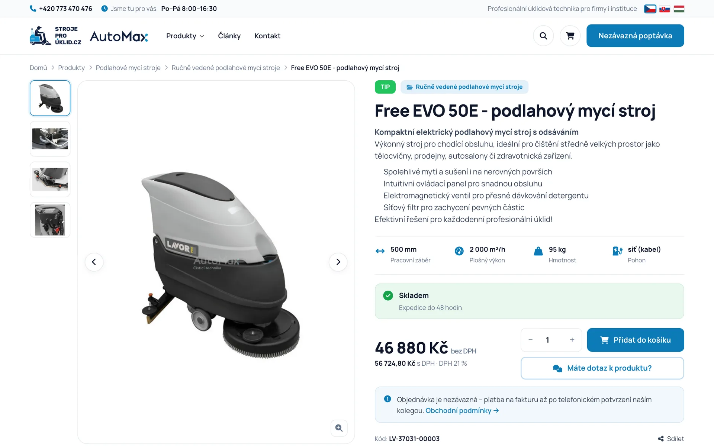The height and width of the screenshot is (446, 714).
Task: Select first thumbnail of the scrubber machine
Action: pos(50,98)
